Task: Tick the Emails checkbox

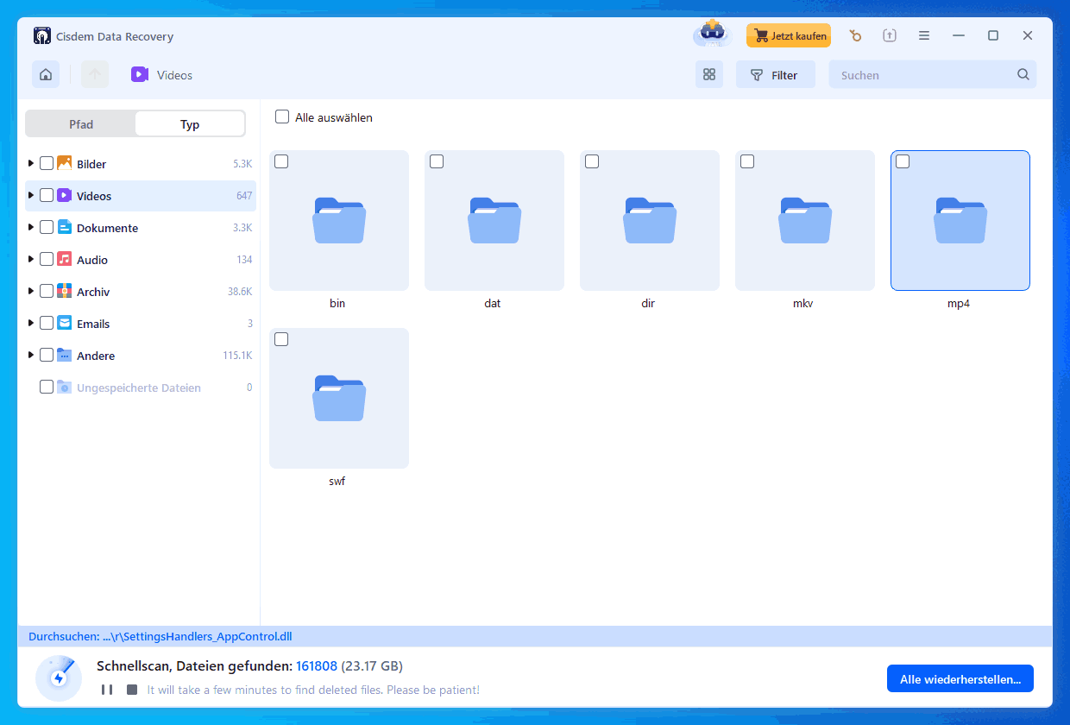Action: [x=47, y=323]
